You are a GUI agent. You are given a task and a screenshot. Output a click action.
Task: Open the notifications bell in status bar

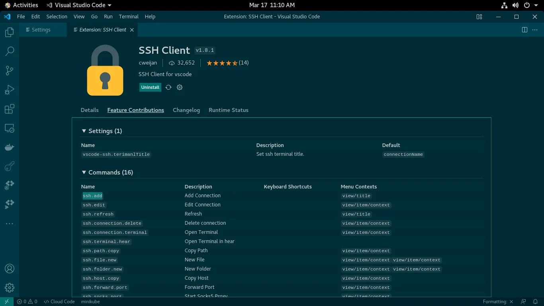536,302
